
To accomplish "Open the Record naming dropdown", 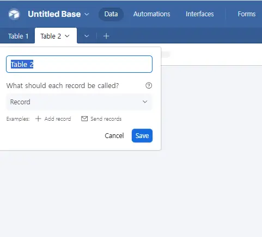I will coord(79,102).
